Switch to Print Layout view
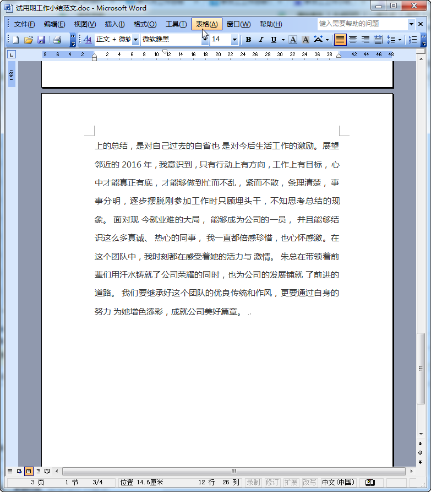431x492 pixels. (29, 471)
